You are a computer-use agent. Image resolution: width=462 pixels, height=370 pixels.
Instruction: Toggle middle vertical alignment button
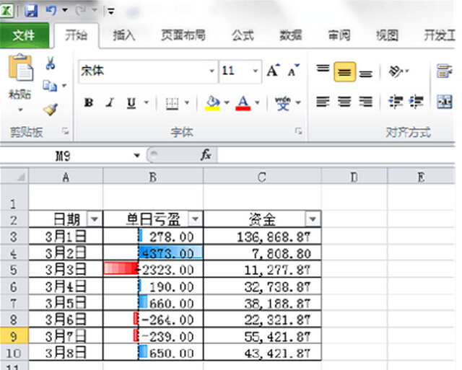344,71
